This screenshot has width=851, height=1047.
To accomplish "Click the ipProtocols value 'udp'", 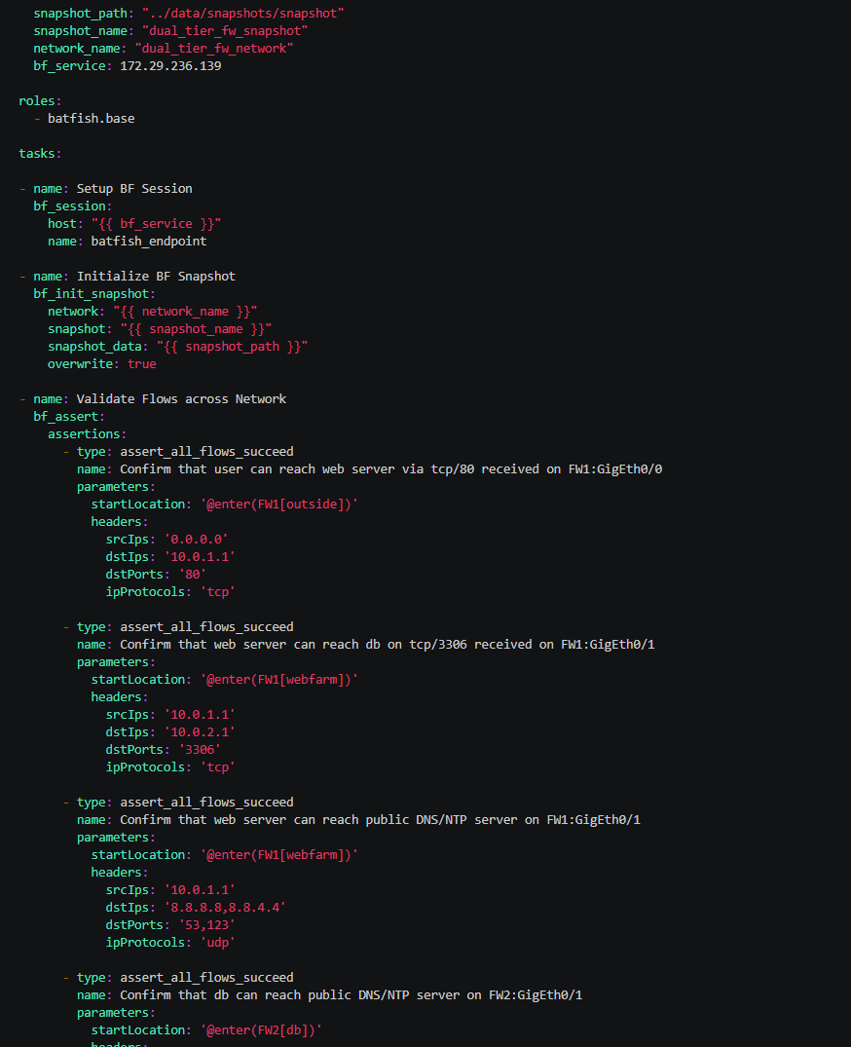I will (217, 942).
